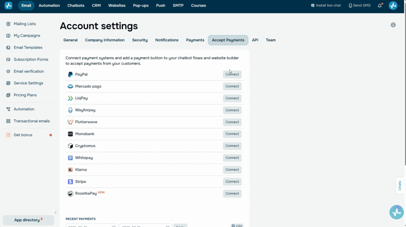The height and width of the screenshot is (227, 406).
Task: Click the Cryptomus cube icon
Action: [x=70, y=146]
